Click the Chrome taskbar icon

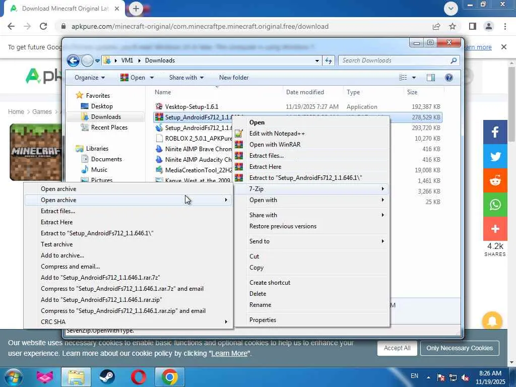click(170, 377)
